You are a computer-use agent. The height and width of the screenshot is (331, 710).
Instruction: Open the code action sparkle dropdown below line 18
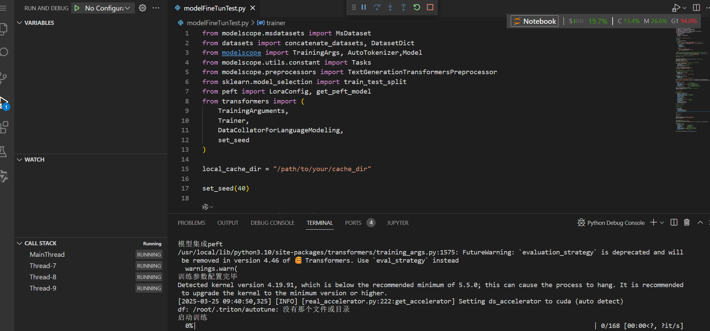tap(207, 207)
